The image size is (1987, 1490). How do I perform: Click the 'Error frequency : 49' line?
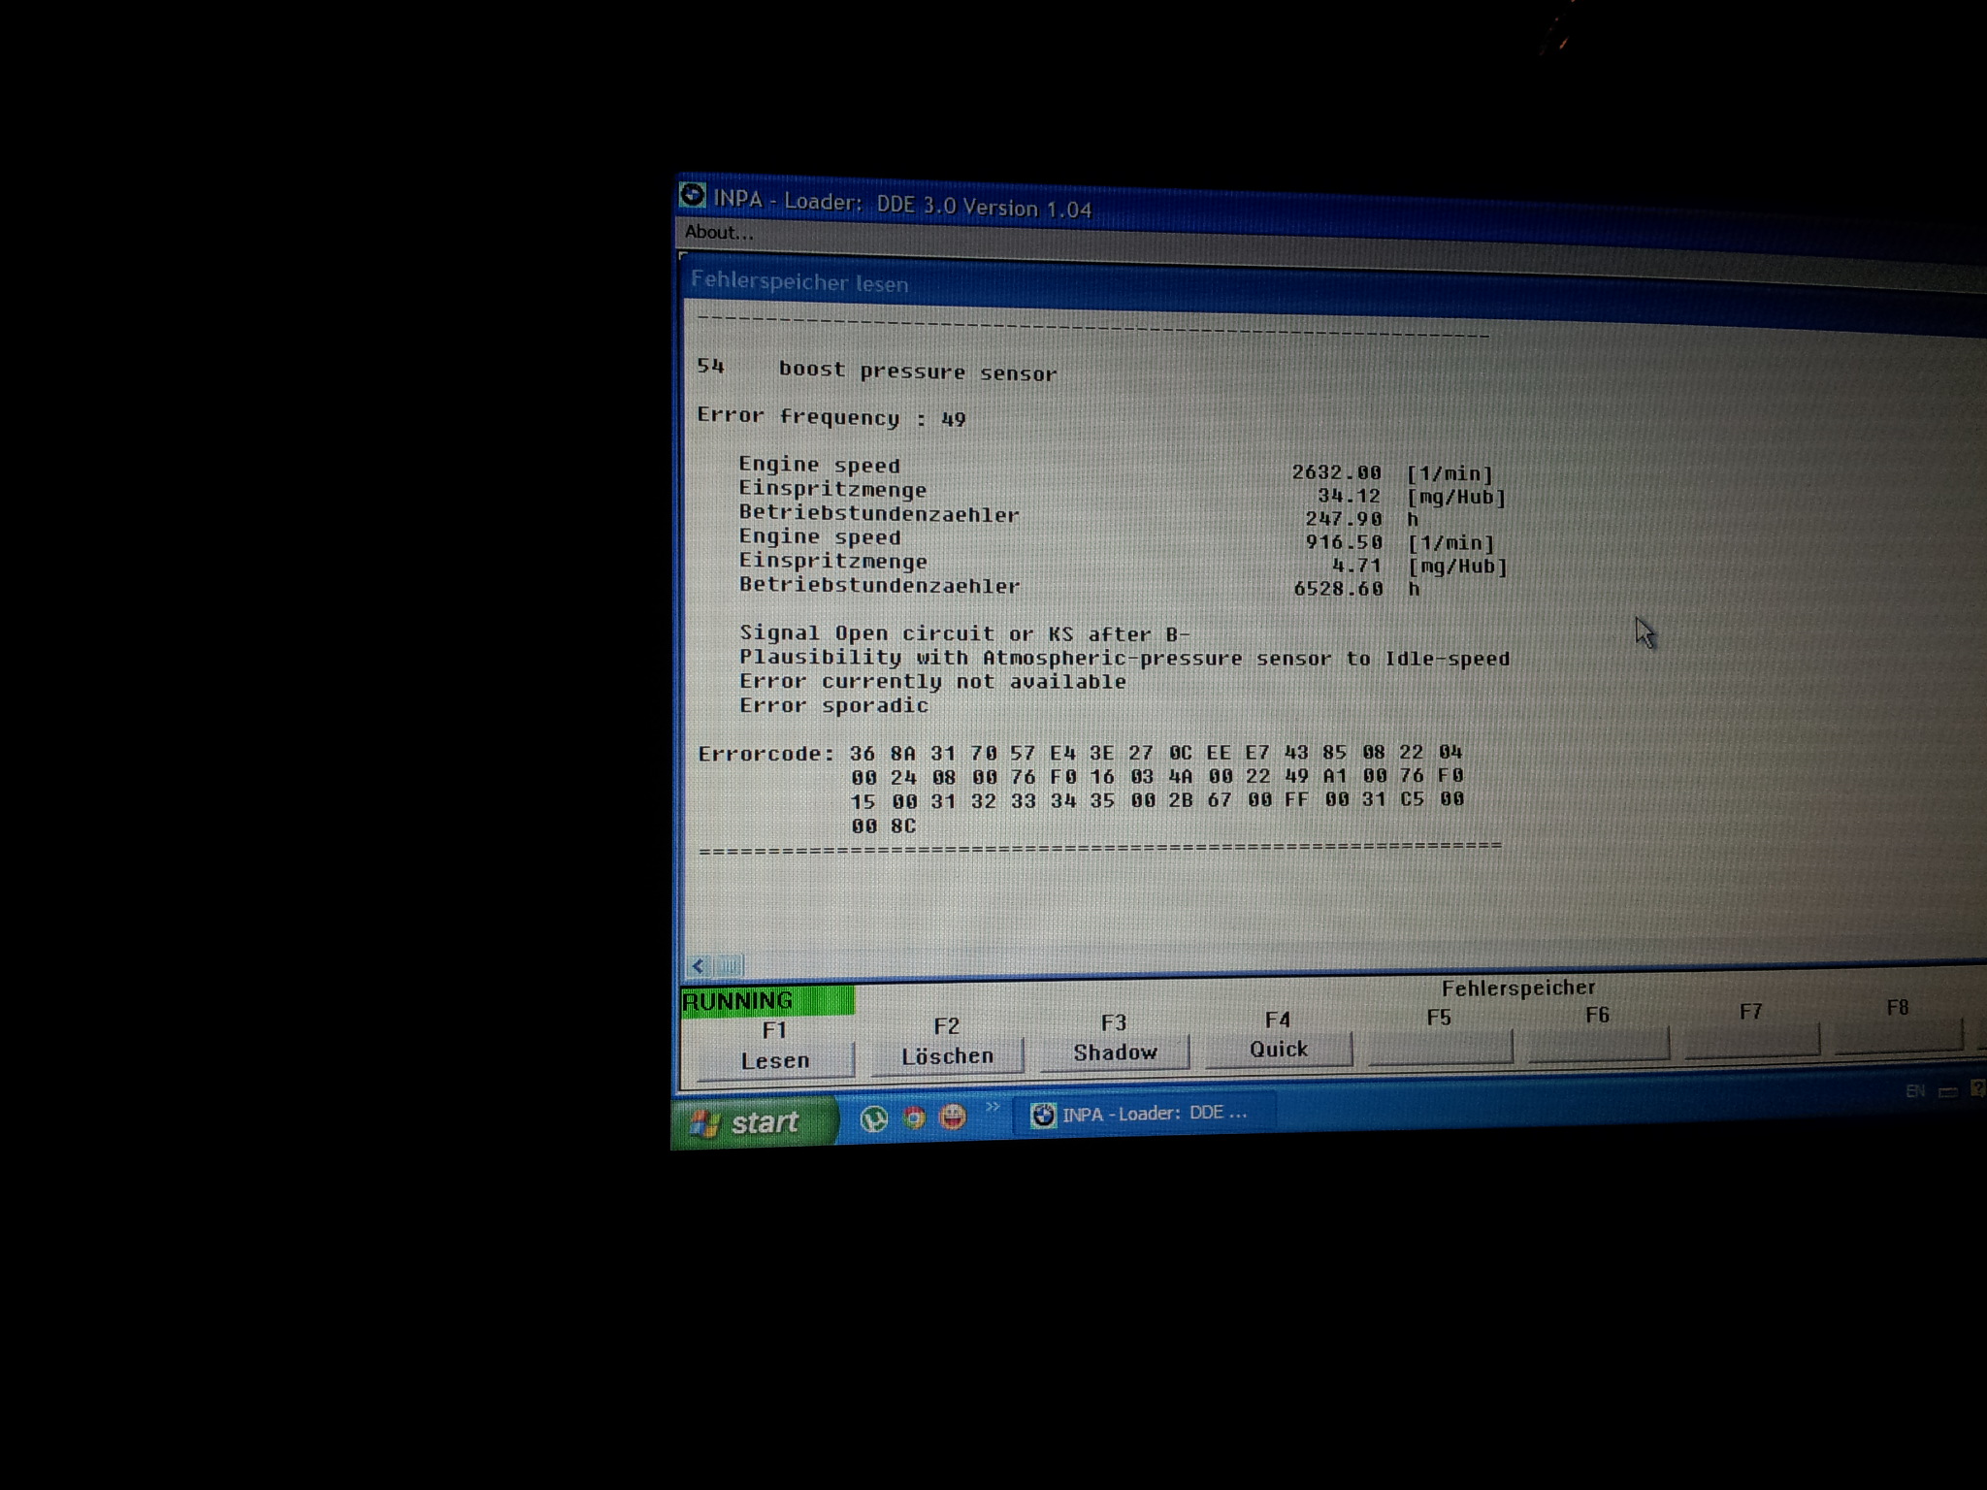[x=831, y=417]
